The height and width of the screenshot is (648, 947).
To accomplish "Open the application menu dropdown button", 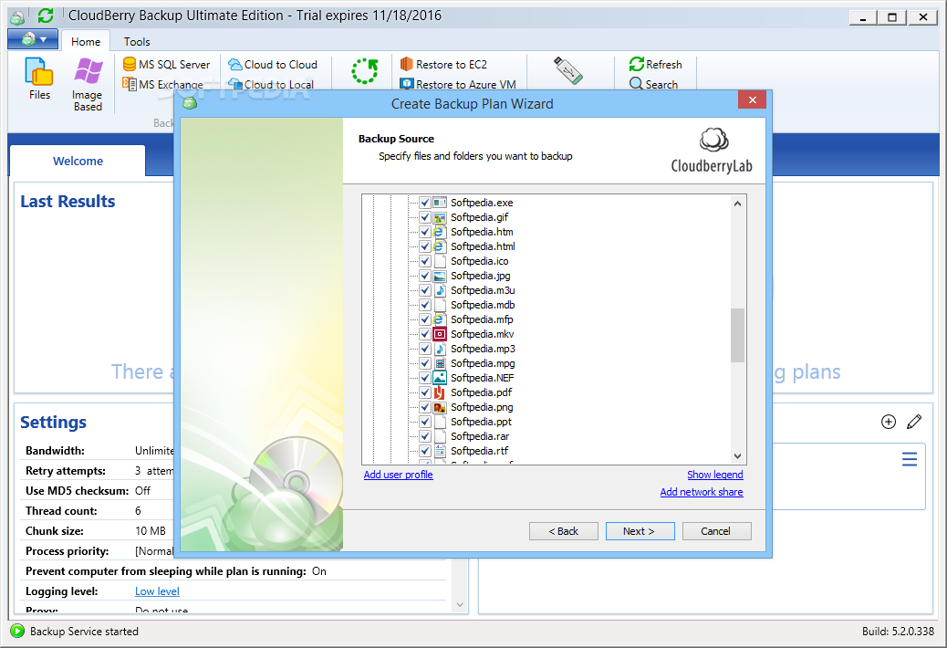I will pyautogui.click(x=33, y=39).
